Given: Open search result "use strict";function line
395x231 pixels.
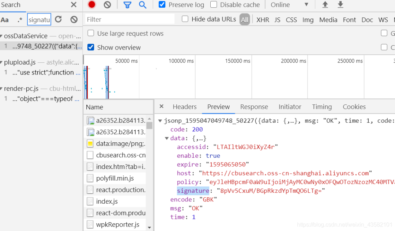Looking at the screenshot, I should tap(41, 72).
